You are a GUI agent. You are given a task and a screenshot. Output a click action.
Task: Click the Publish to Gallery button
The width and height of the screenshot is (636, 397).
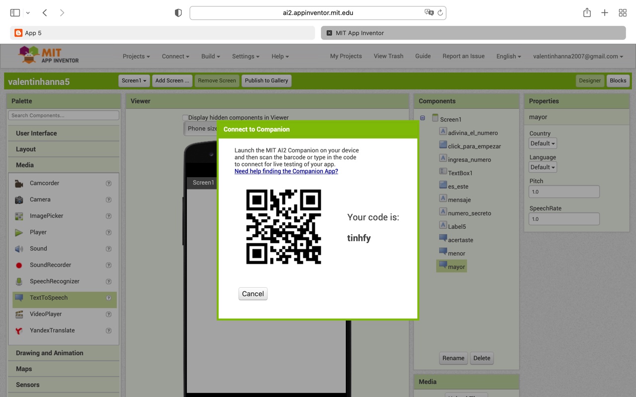tap(266, 80)
